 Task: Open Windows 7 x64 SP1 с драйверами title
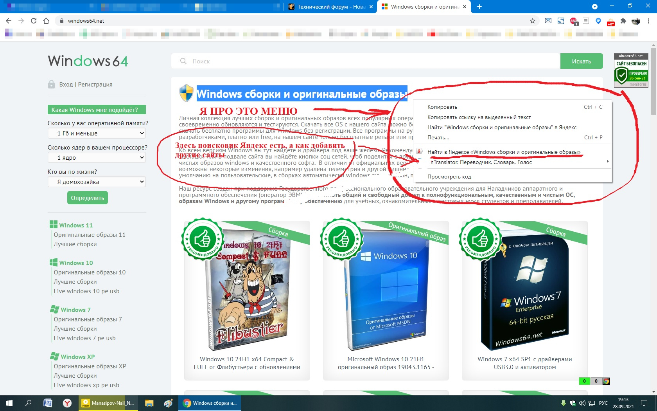pyautogui.click(x=524, y=363)
